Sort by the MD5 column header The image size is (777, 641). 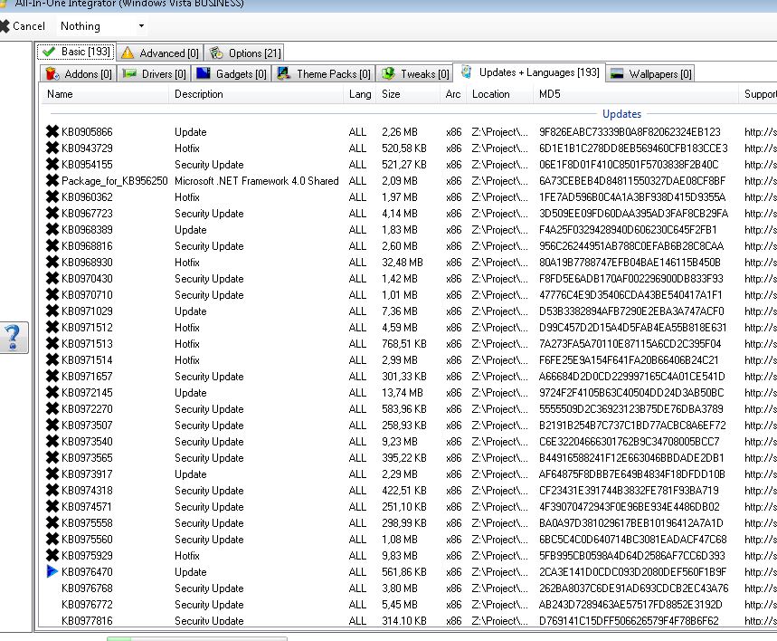636,94
